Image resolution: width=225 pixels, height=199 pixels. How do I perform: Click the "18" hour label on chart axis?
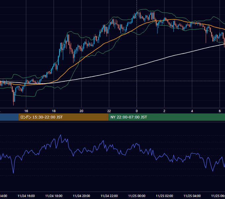point(54,111)
